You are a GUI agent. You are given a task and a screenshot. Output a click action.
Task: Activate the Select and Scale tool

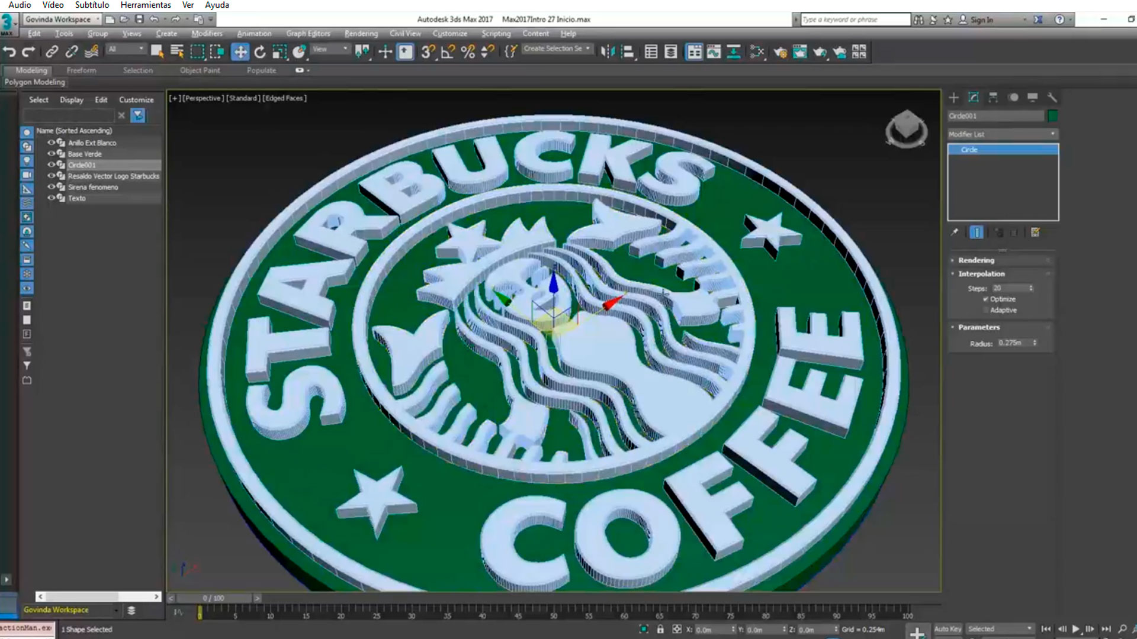click(280, 52)
